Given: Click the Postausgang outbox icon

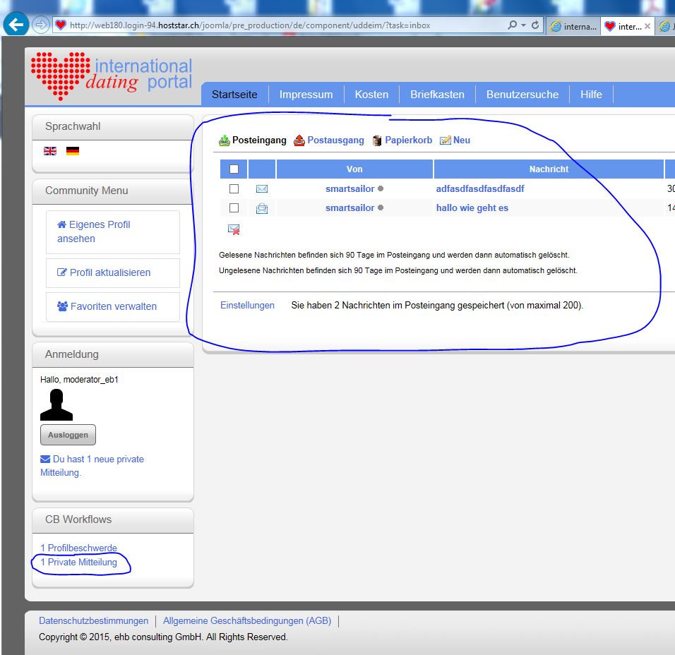Looking at the screenshot, I should [299, 140].
